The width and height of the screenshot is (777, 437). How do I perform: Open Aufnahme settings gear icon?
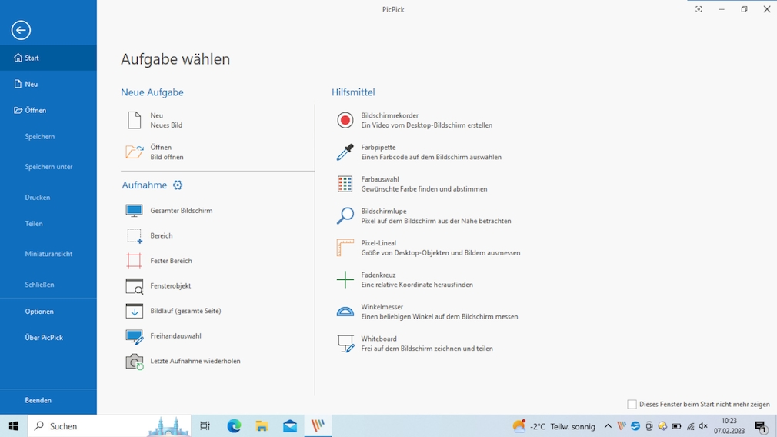[x=178, y=185]
